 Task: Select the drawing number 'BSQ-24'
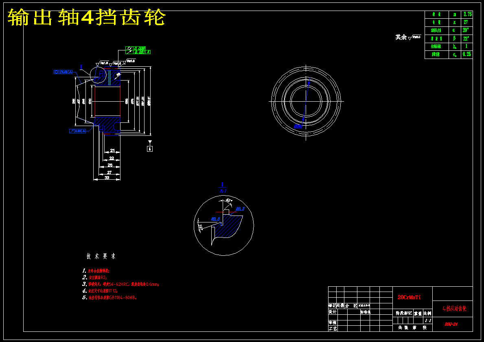(451, 324)
